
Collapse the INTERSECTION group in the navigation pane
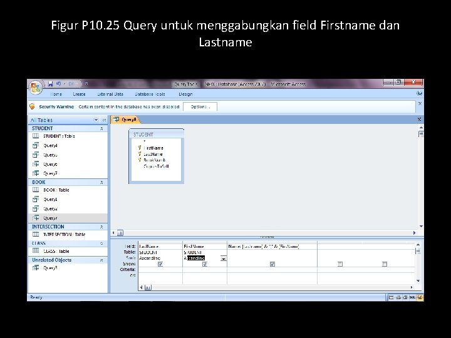pos(101,227)
